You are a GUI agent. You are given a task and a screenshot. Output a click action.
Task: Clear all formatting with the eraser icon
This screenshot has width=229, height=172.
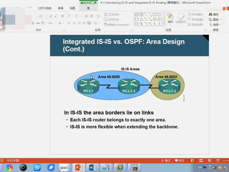(x=62, y=16)
